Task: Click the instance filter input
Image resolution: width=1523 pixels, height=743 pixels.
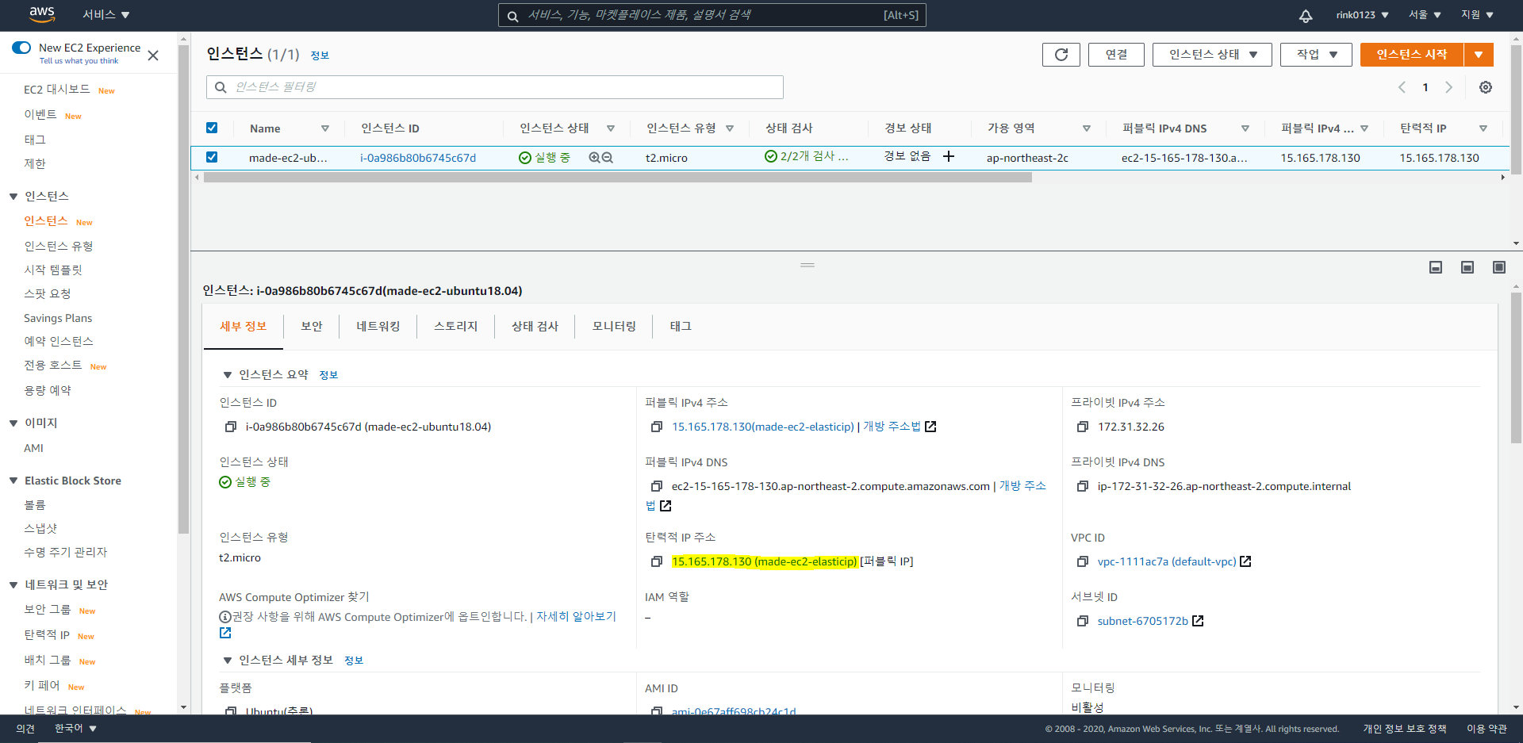Action: pos(495,87)
